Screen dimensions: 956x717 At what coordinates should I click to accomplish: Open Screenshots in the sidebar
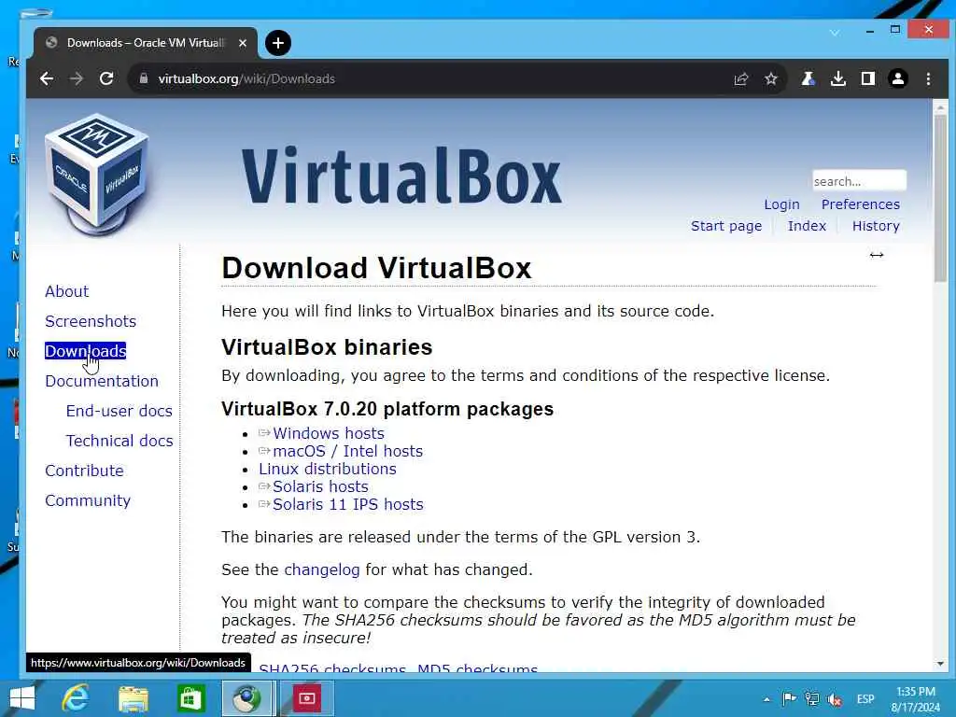click(91, 321)
